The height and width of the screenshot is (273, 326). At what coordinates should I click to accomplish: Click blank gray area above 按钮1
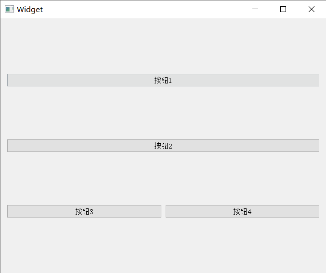(x=163, y=46)
